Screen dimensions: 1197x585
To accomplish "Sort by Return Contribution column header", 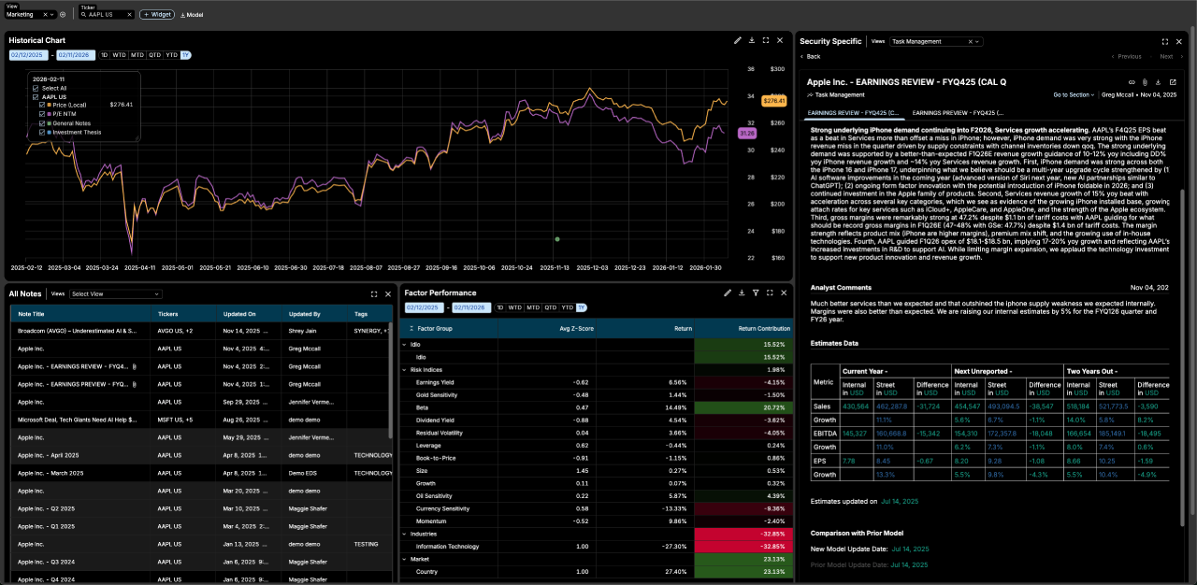I will point(743,329).
